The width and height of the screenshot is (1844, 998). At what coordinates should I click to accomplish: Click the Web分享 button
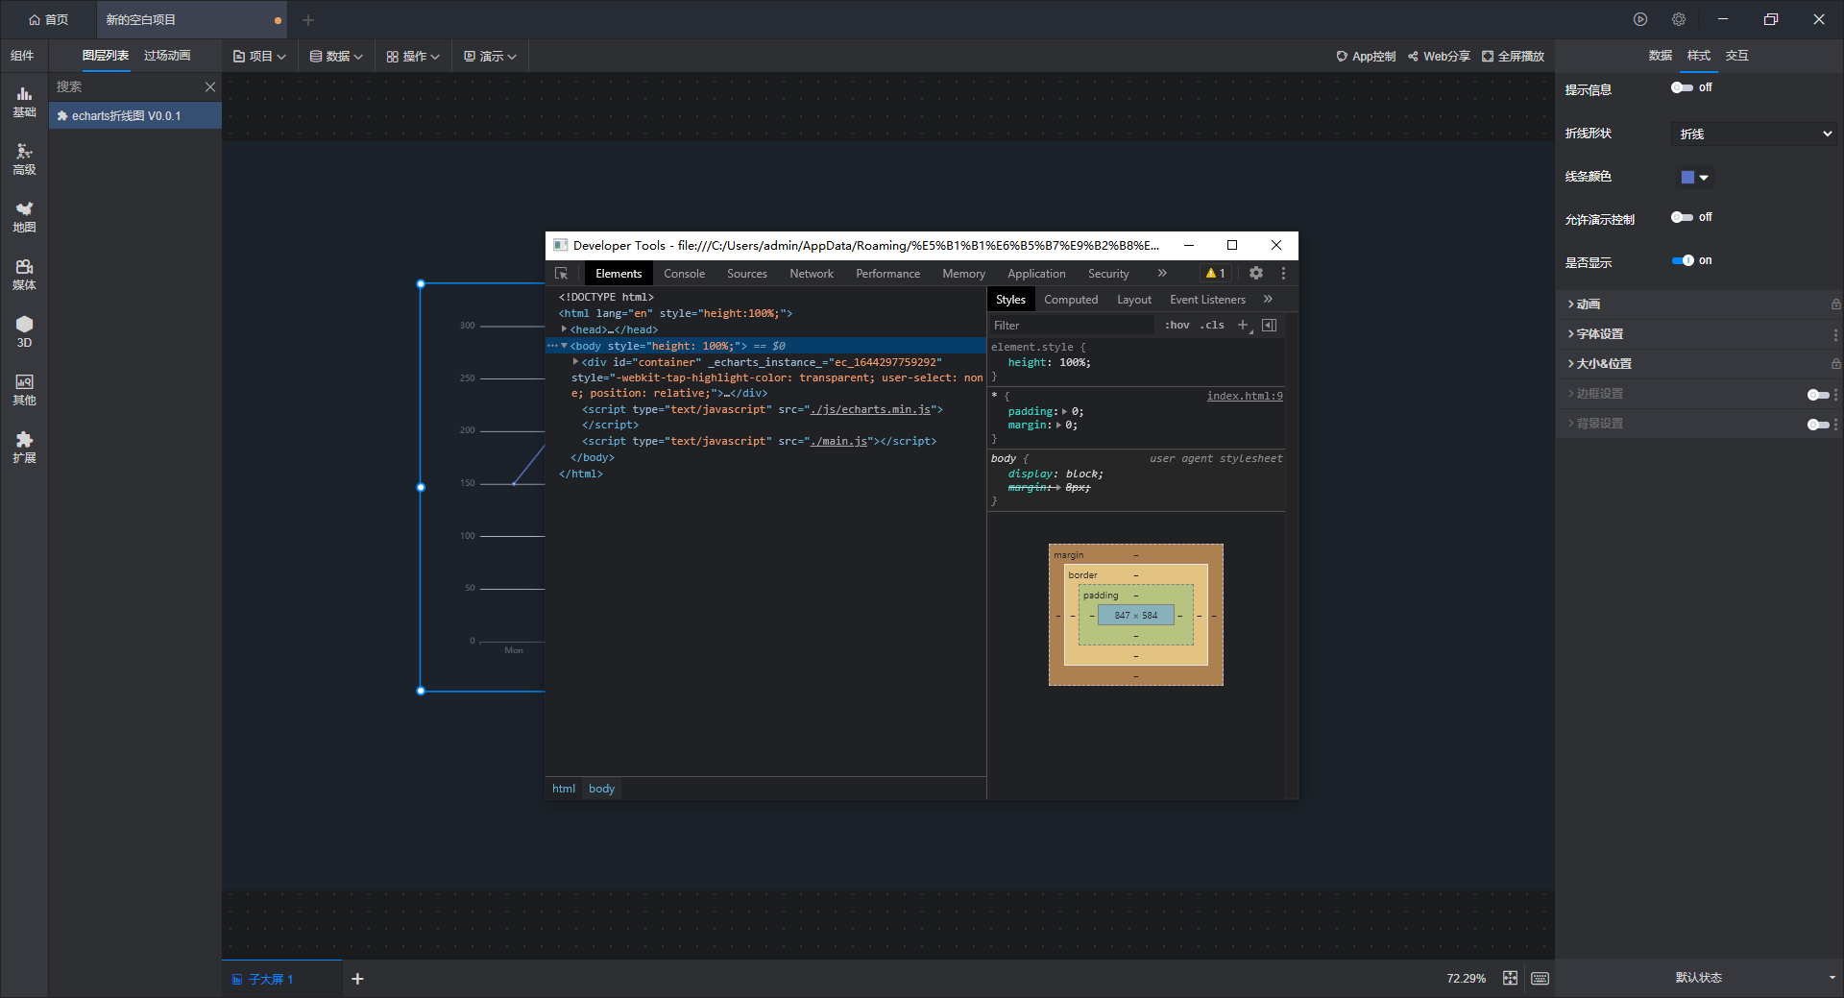[x=1439, y=57]
